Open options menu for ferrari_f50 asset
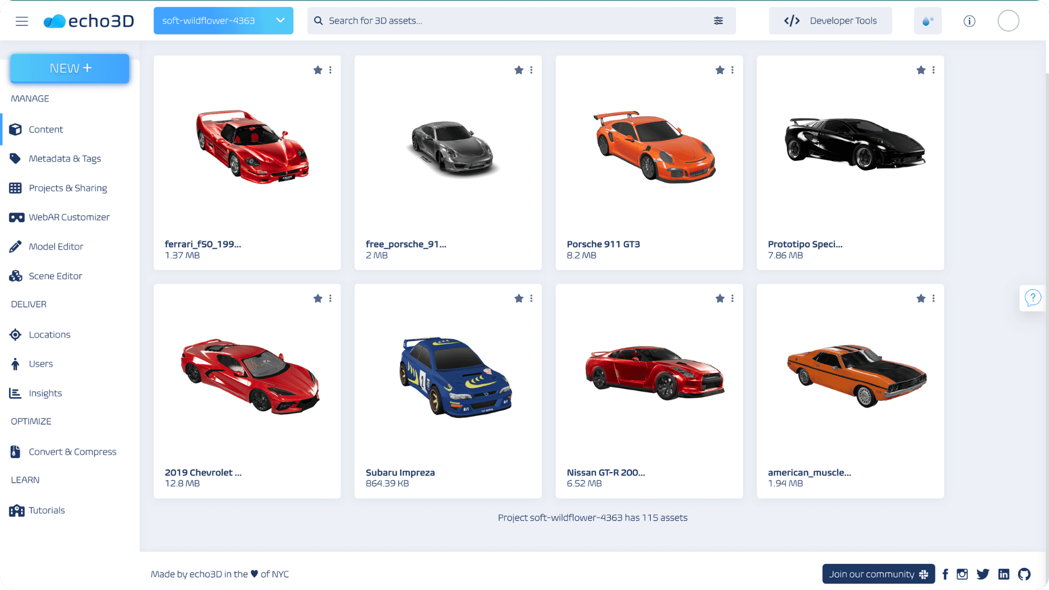The width and height of the screenshot is (1049, 590). (x=330, y=70)
